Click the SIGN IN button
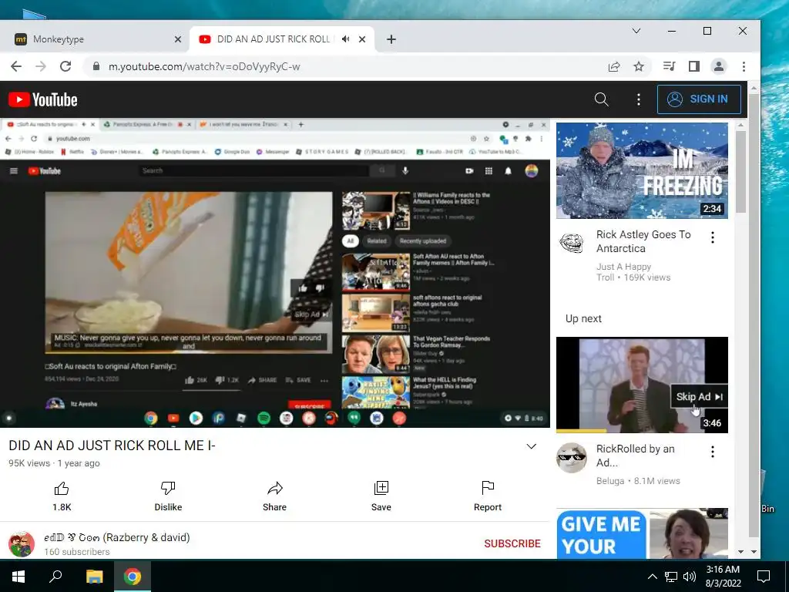Viewport: 789px width, 592px height. coord(699,99)
